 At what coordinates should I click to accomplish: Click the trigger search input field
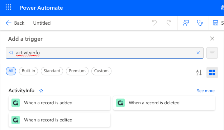[x=105, y=53]
